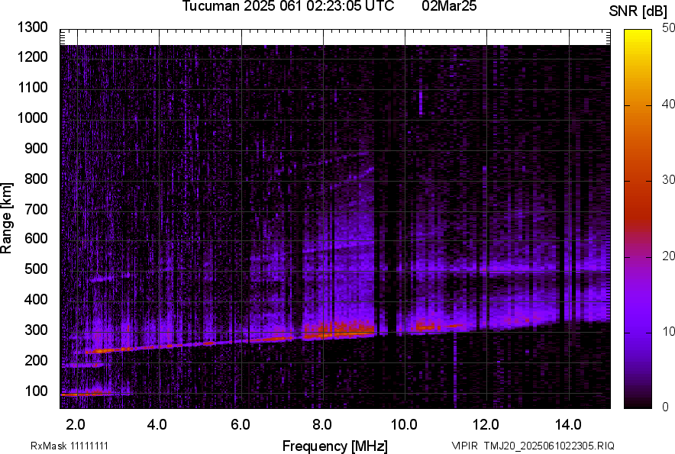Viewport: 675px width, 454px height.
Task: Click the colorbar tick label 30
Action: point(669,180)
